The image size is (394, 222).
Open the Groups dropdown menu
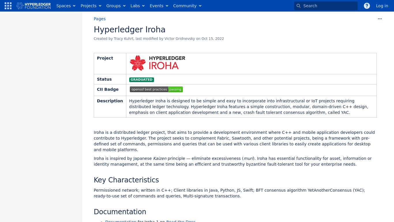116,6
